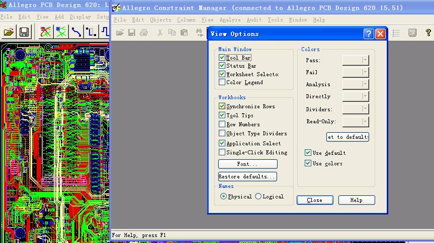
Task: Open Constraint Manager File menu
Action: click(120, 20)
